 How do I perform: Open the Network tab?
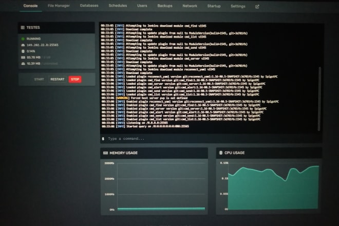pos(190,6)
